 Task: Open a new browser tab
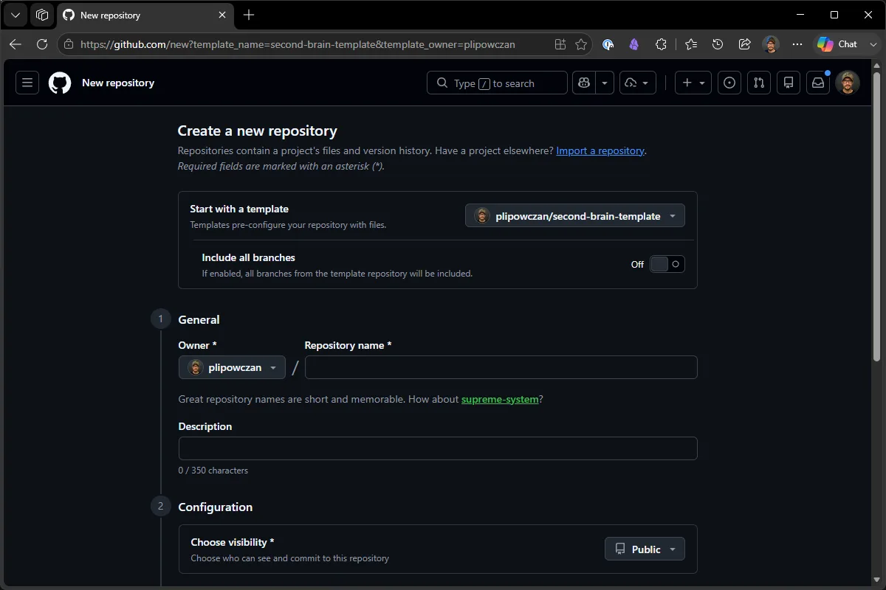[249, 15]
